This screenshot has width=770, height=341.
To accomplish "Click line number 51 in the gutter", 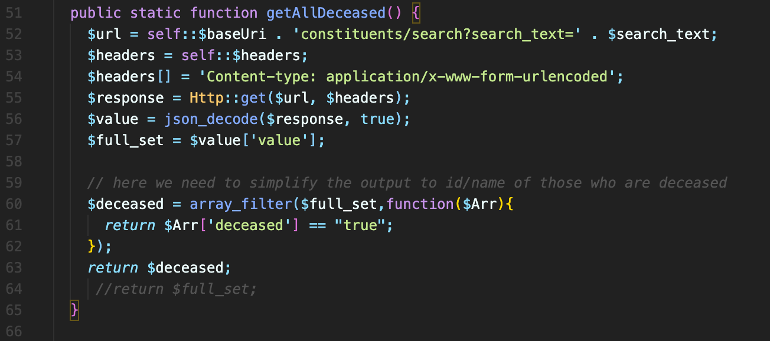I will click(14, 13).
